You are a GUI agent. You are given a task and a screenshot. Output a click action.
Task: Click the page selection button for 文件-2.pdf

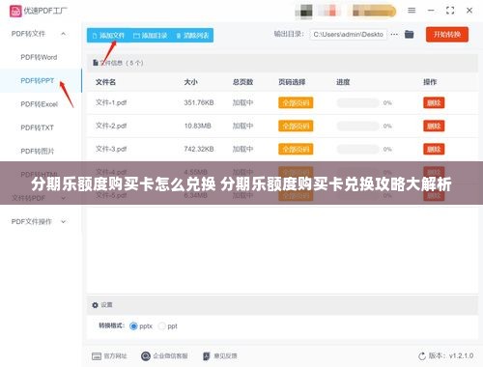coord(296,126)
